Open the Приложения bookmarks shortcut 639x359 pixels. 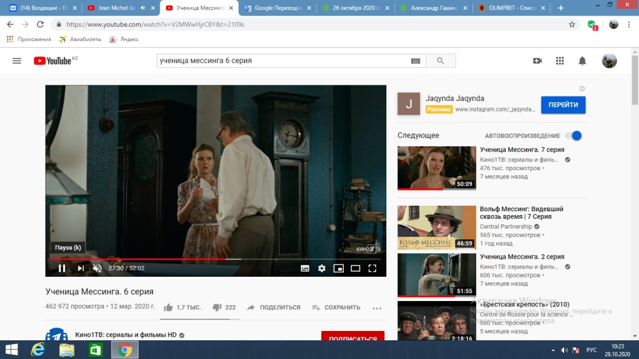coord(29,39)
